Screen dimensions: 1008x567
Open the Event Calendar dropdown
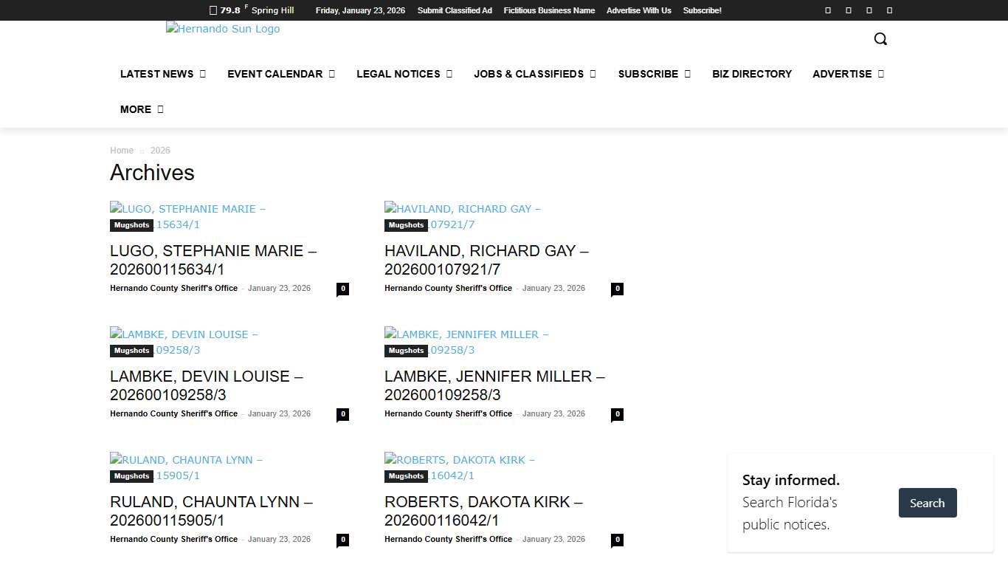[x=280, y=74]
